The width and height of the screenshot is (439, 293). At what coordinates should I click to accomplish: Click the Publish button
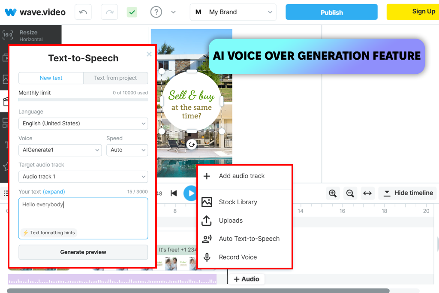coord(331,12)
